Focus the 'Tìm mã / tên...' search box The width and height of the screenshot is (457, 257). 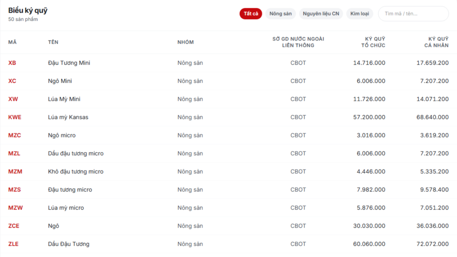click(x=413, y=14)
